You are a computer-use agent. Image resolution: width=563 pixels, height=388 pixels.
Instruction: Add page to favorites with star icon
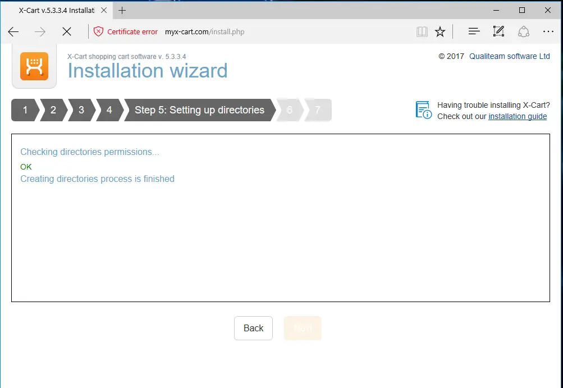[440, 32]
